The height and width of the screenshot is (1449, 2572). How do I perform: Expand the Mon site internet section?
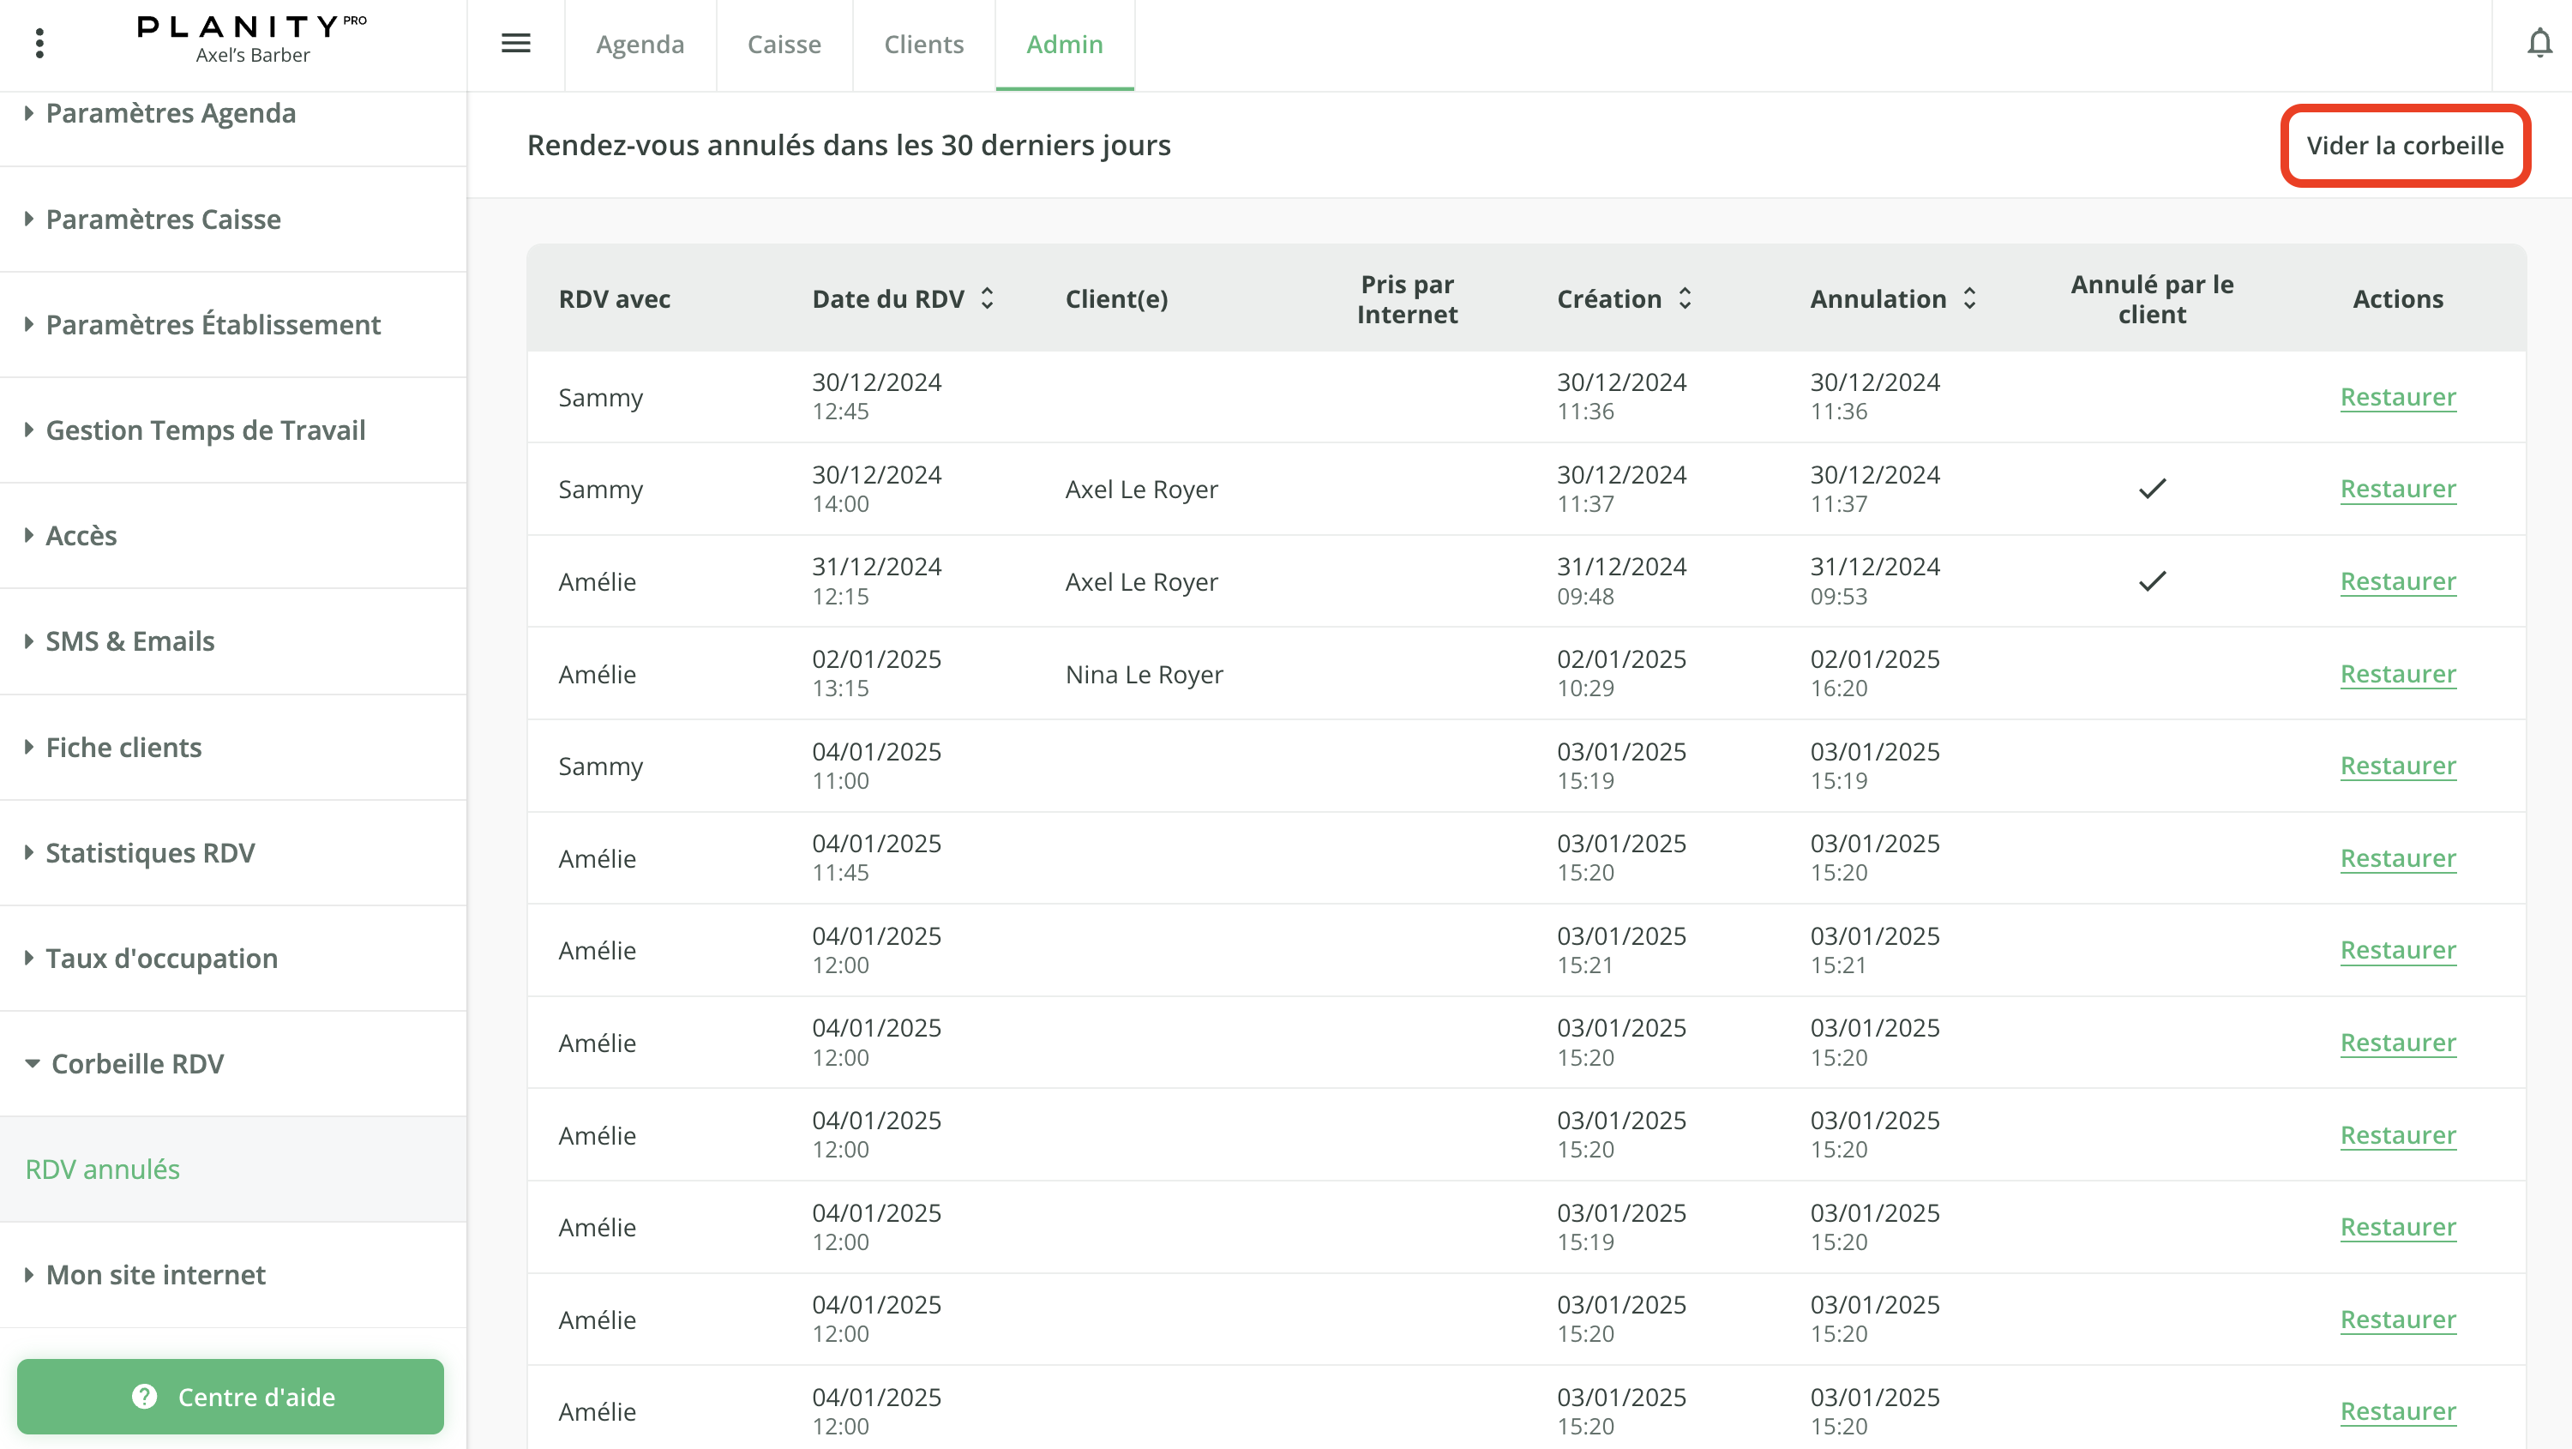(x=155, y=1274)
